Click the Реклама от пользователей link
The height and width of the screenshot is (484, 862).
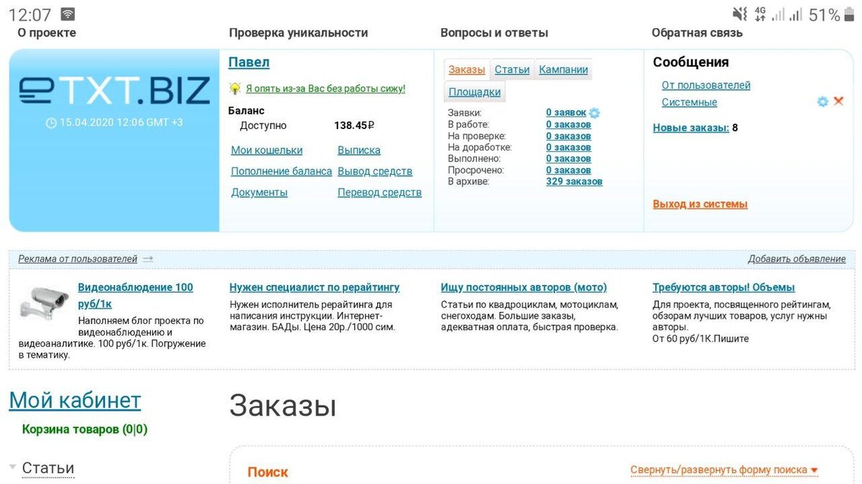coord(78,259)
